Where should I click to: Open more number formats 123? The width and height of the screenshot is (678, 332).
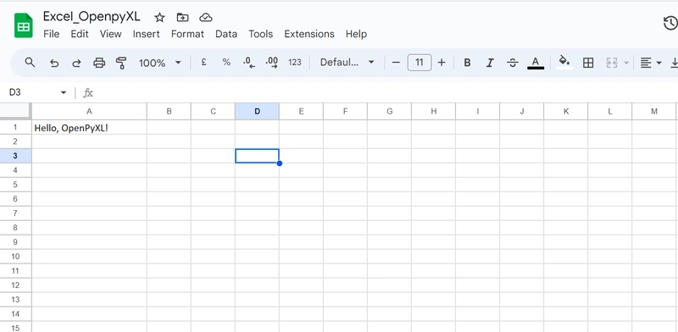coord(295,63)
